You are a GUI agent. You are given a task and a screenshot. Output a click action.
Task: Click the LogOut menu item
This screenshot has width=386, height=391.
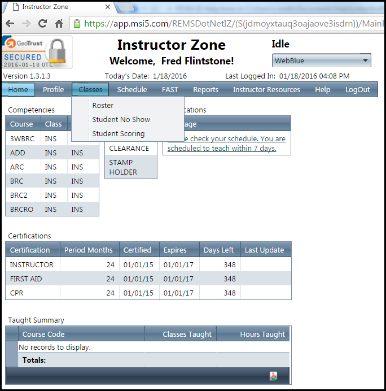(x=357, y=89)
